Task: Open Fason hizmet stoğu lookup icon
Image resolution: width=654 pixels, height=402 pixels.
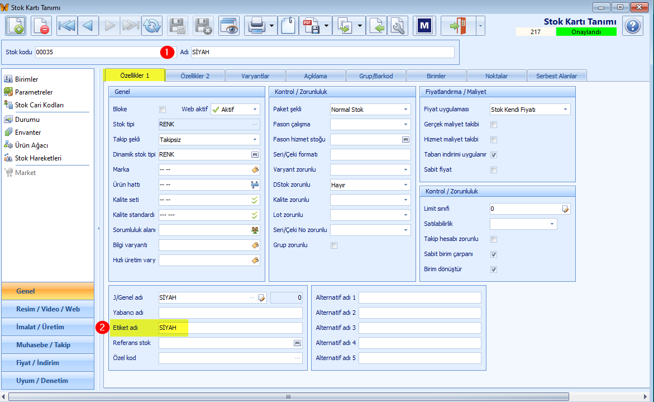Action: (x=405, y=139)
